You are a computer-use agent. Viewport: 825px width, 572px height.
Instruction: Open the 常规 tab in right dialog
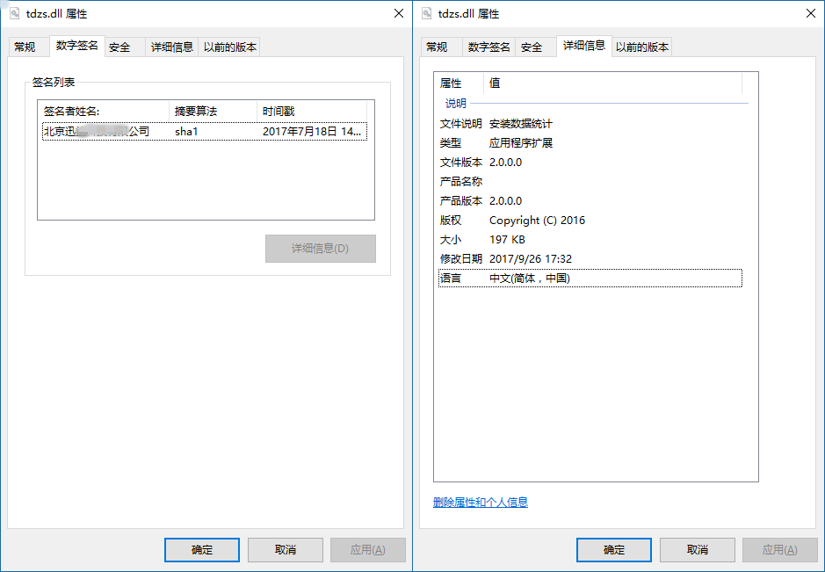[441, 46]
